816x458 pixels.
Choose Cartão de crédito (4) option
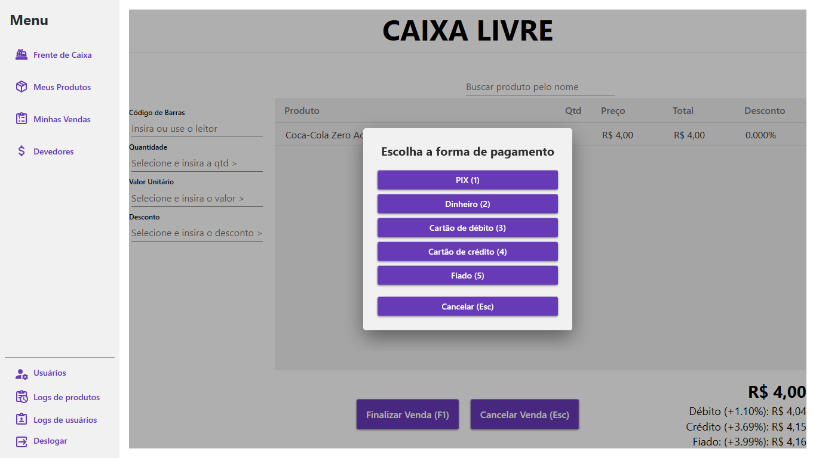coord(467,252)
